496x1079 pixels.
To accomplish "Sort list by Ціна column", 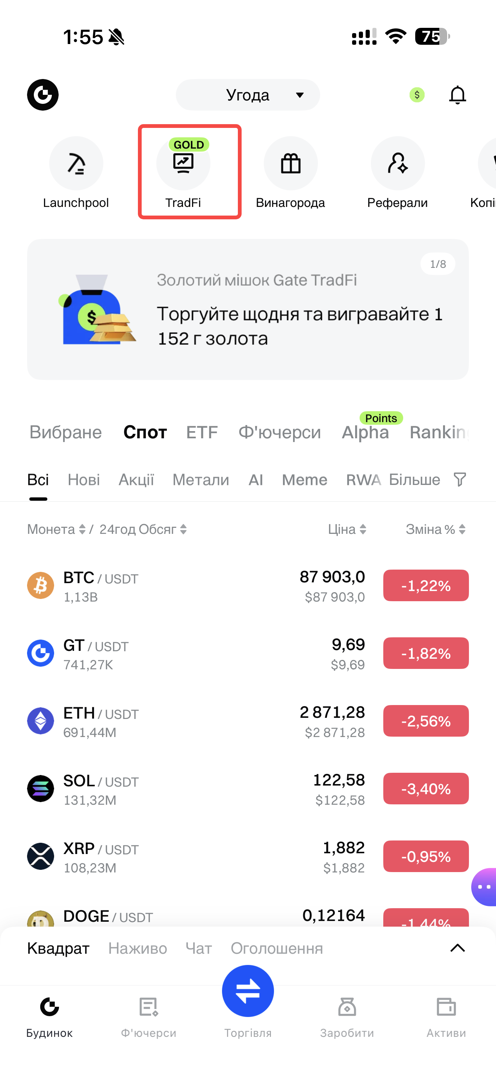I will [347, 529].
